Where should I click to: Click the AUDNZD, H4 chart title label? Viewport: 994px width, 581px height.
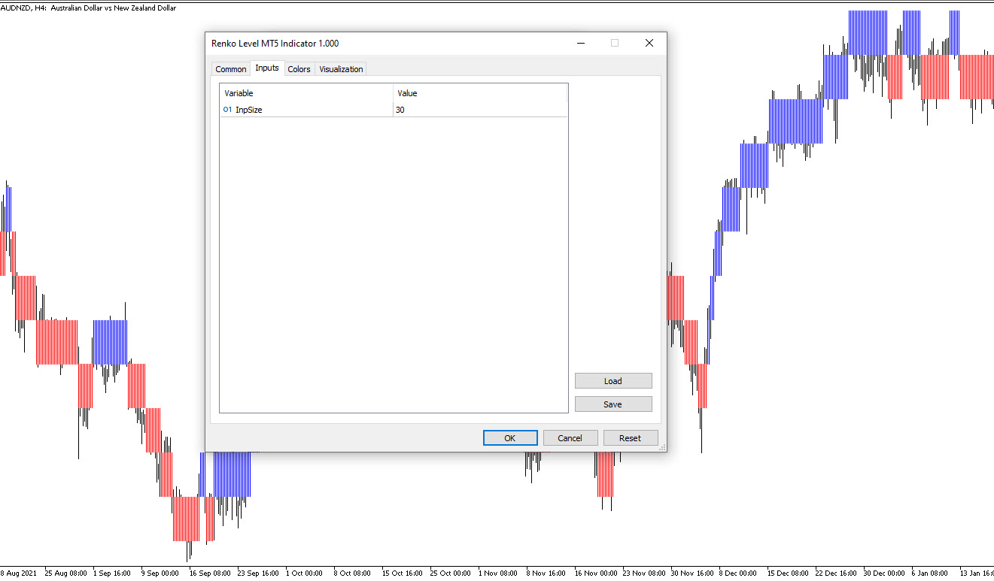(x=89, y=8)
